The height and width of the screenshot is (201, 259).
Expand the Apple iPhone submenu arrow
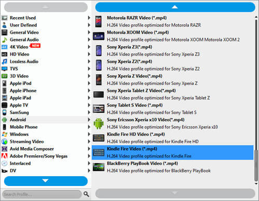click(89, 91)
